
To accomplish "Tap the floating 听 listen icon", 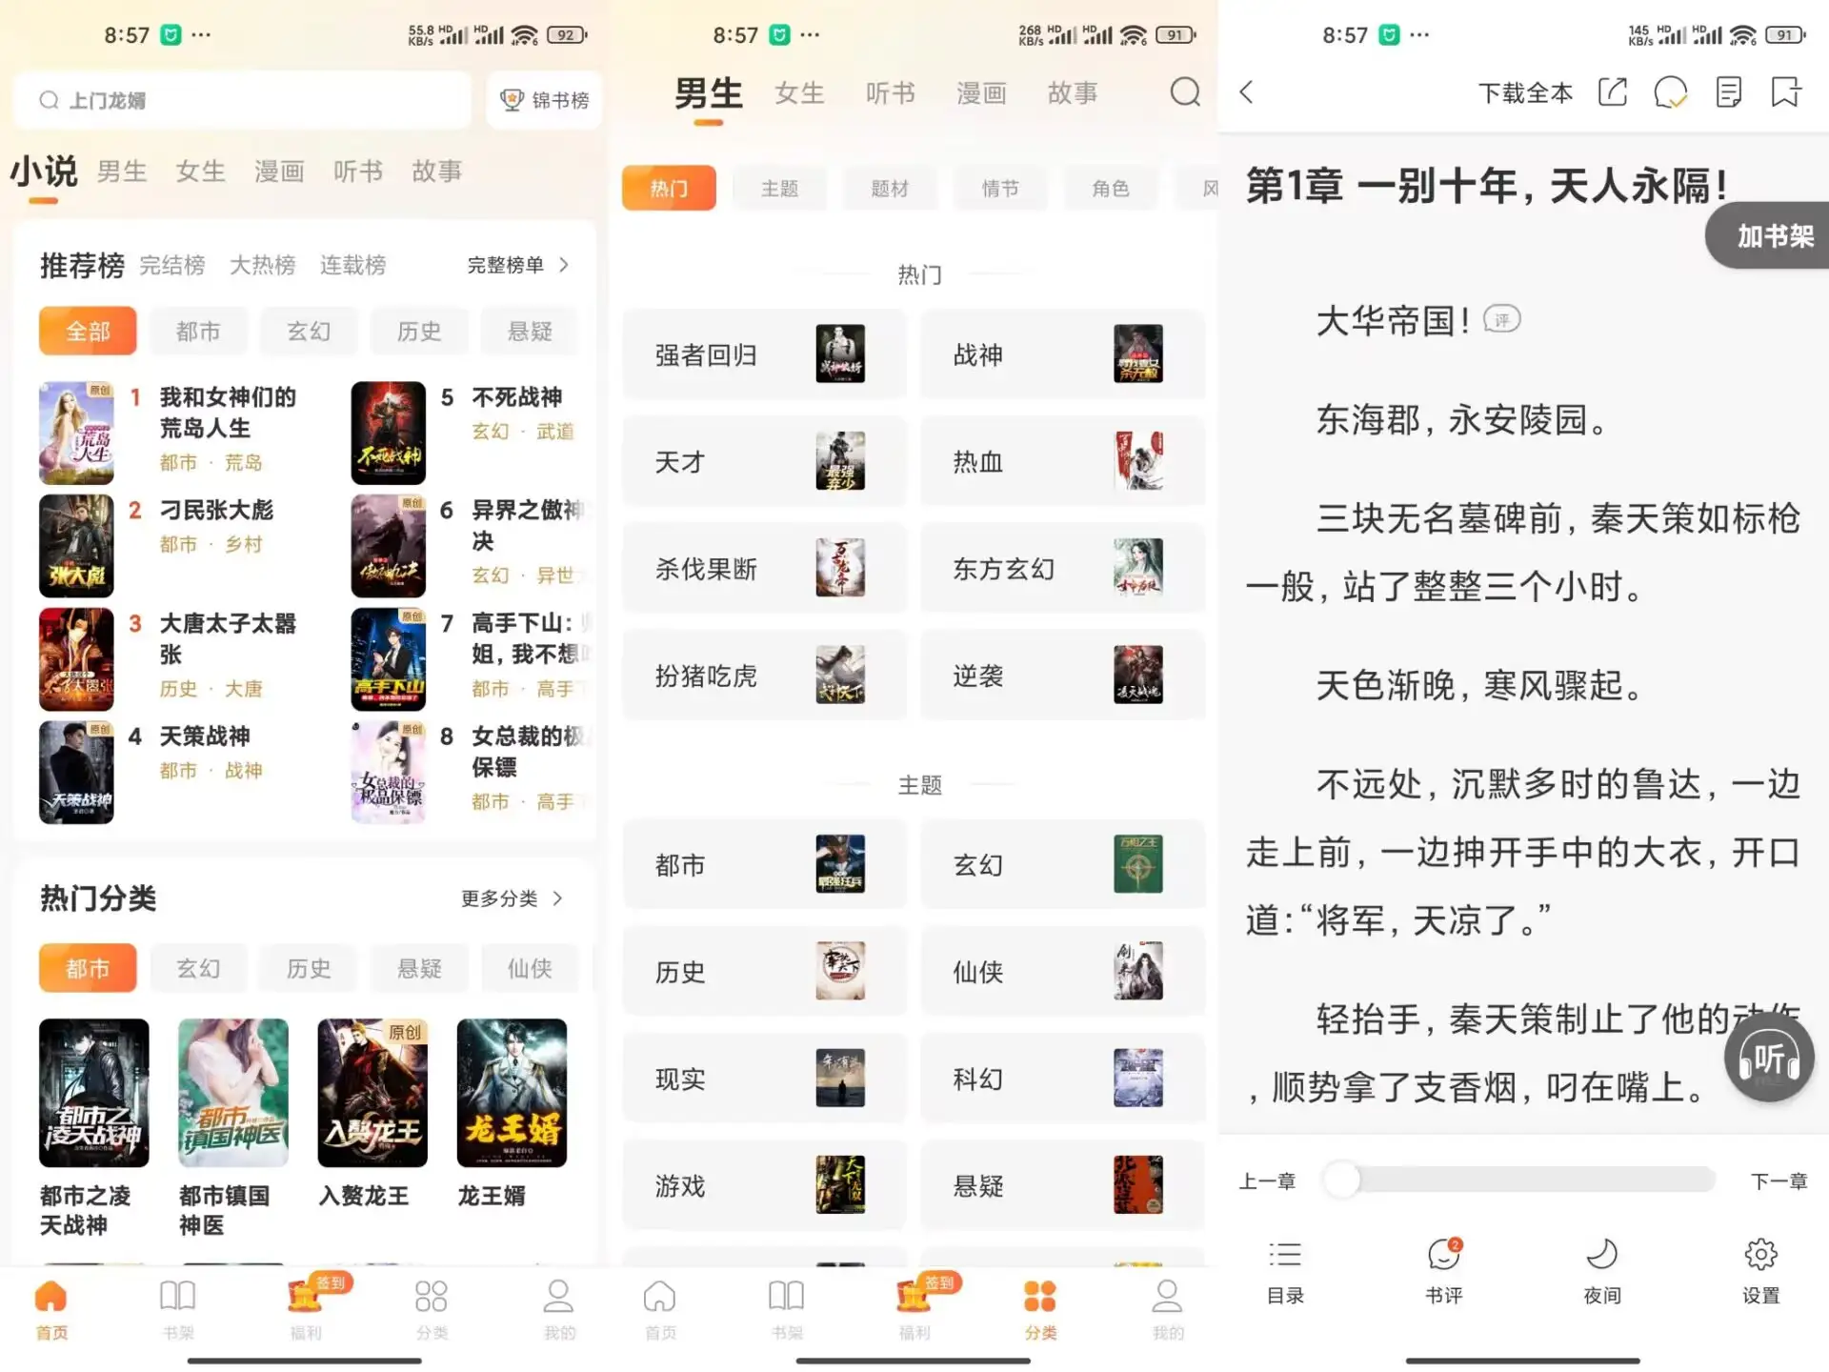I will (1767, 1058).
